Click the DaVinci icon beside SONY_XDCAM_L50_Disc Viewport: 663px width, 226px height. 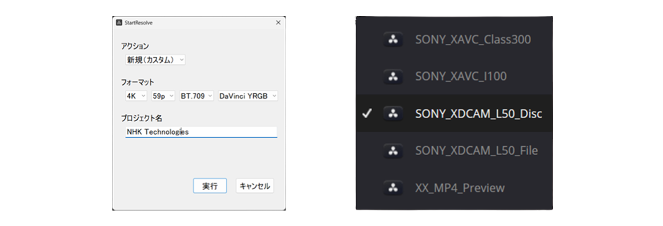pos(393,114)
